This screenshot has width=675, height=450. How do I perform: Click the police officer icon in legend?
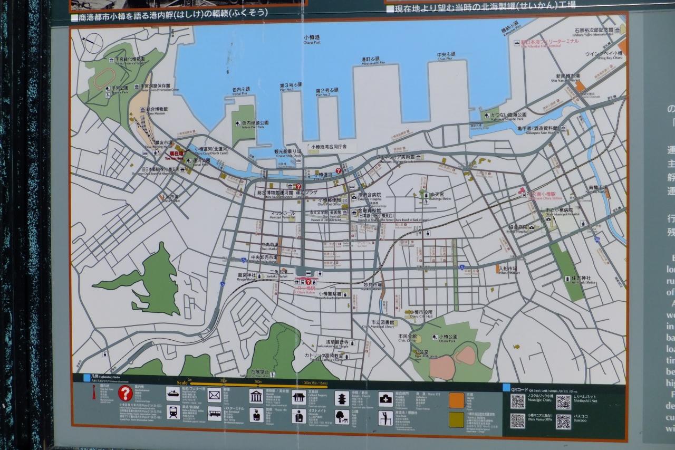[256, 415]
